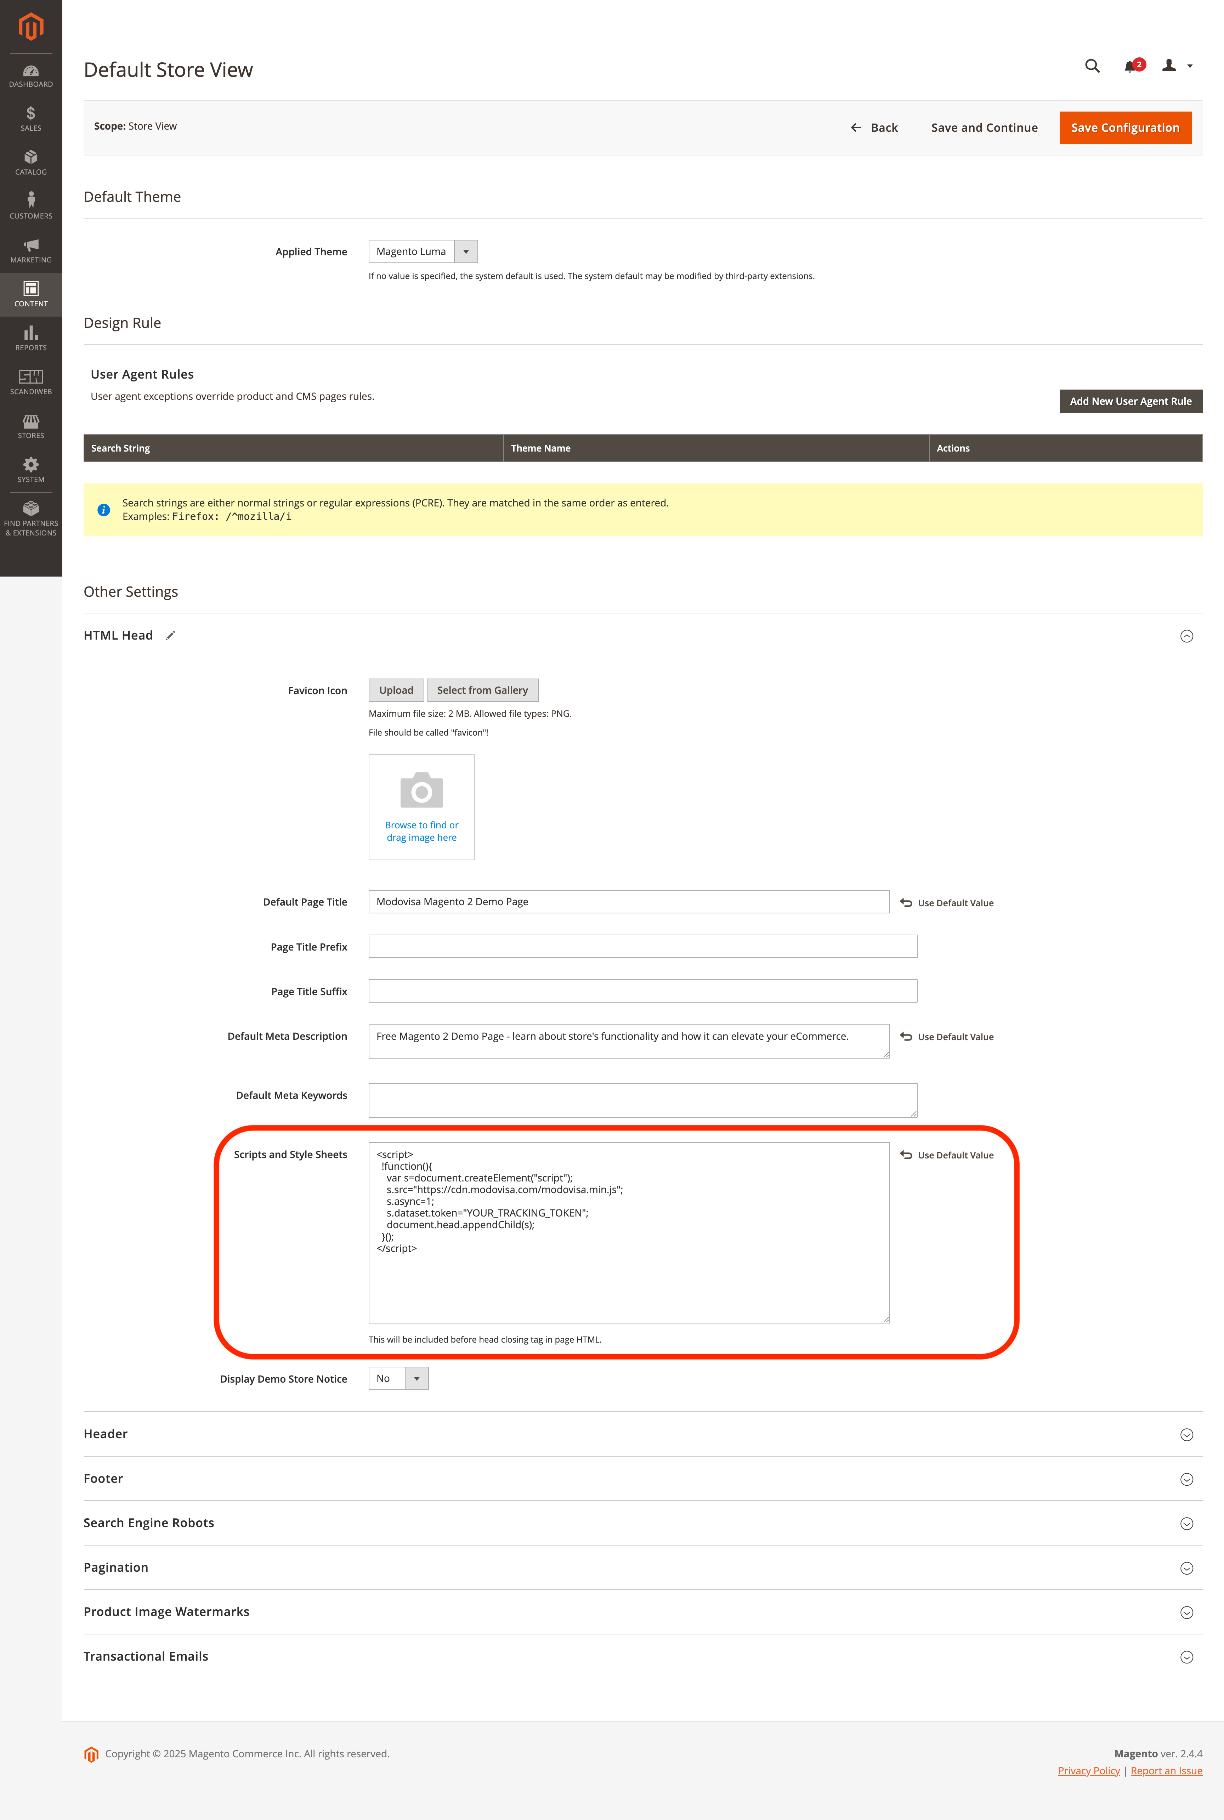Click the Default Meta Keywords input field
The width and height of the screenshot is (1224, 1820).
(x=642, y=1100)
